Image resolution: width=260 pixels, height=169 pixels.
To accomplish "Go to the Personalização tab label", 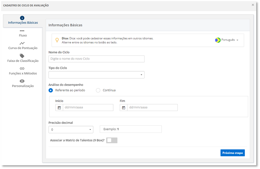I will coord(23,86).
